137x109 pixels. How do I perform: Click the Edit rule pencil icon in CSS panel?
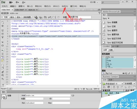pos(129,73)
